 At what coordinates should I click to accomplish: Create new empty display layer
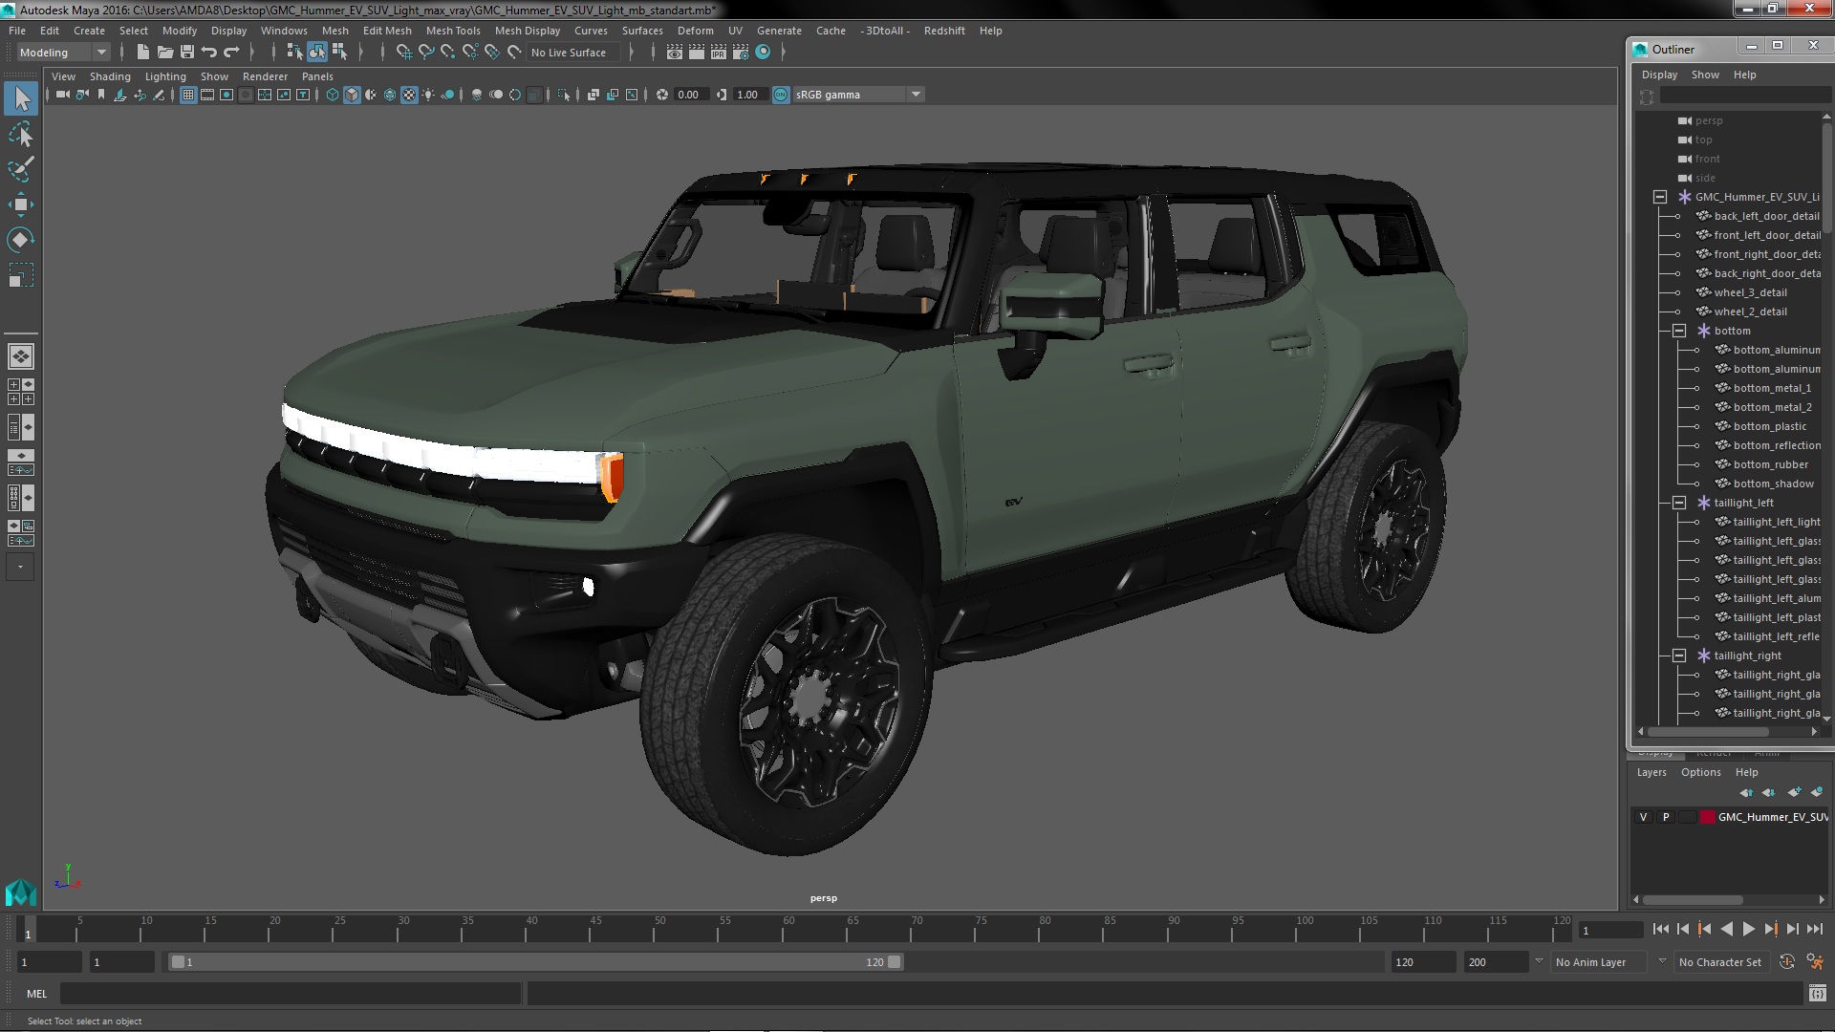(x=1794, y=792)
